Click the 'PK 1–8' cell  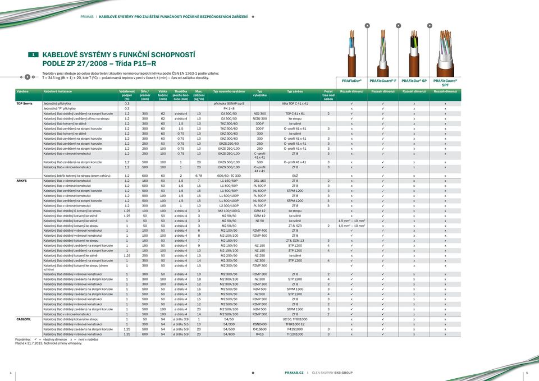[229, 108]
